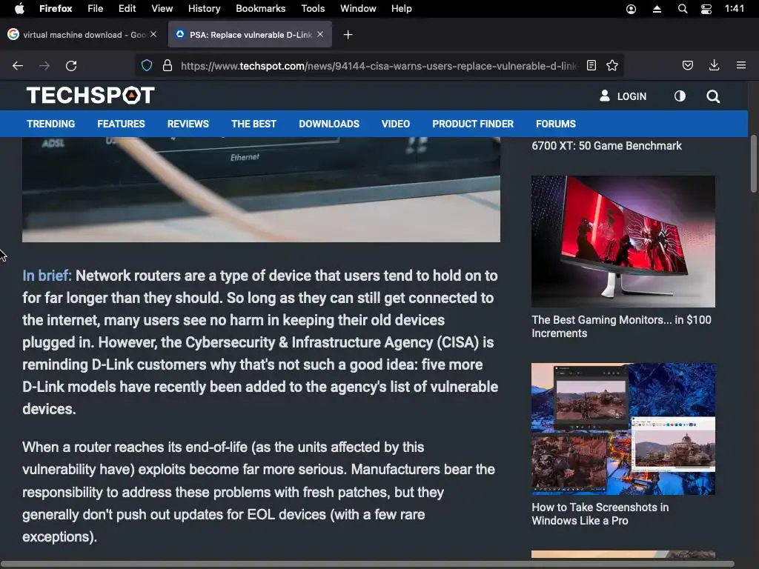Open THE BEST nav link
Image resolution: width=759 pixels, height=569 pixels.
click(x=253, y=124)
